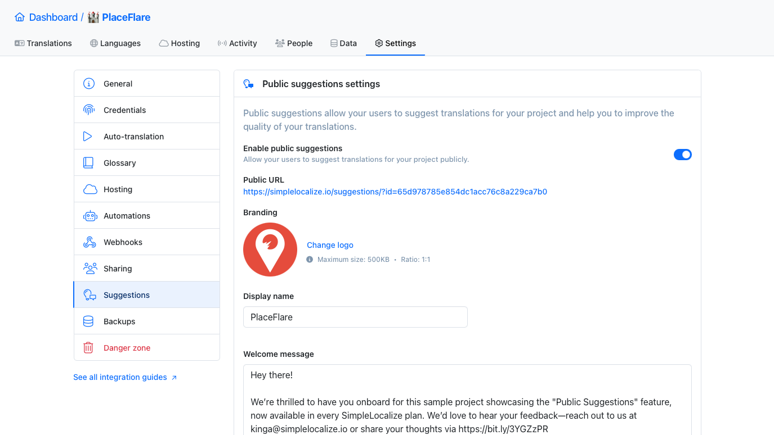Click the broadcast icon for Activity
Image resolution: width=774 pixels, height=435 pixels.
(222, 43)
